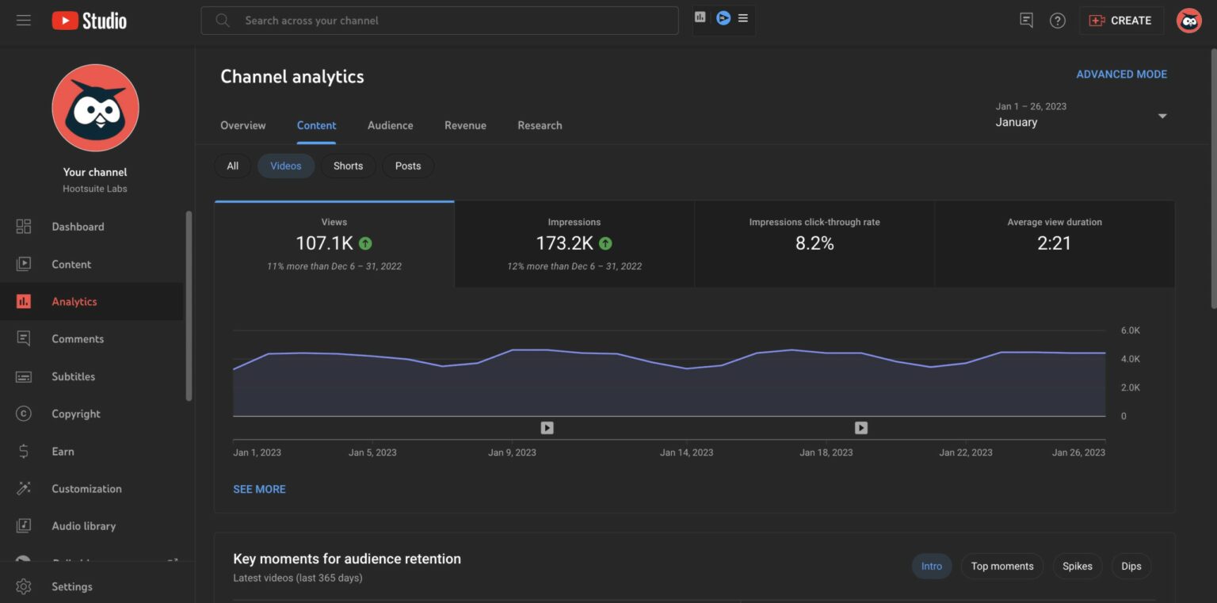This screenshot has height=603, width=1217.
Task: Open ADVANCED MODE analytics
Action: click(x=1122, y=74)
